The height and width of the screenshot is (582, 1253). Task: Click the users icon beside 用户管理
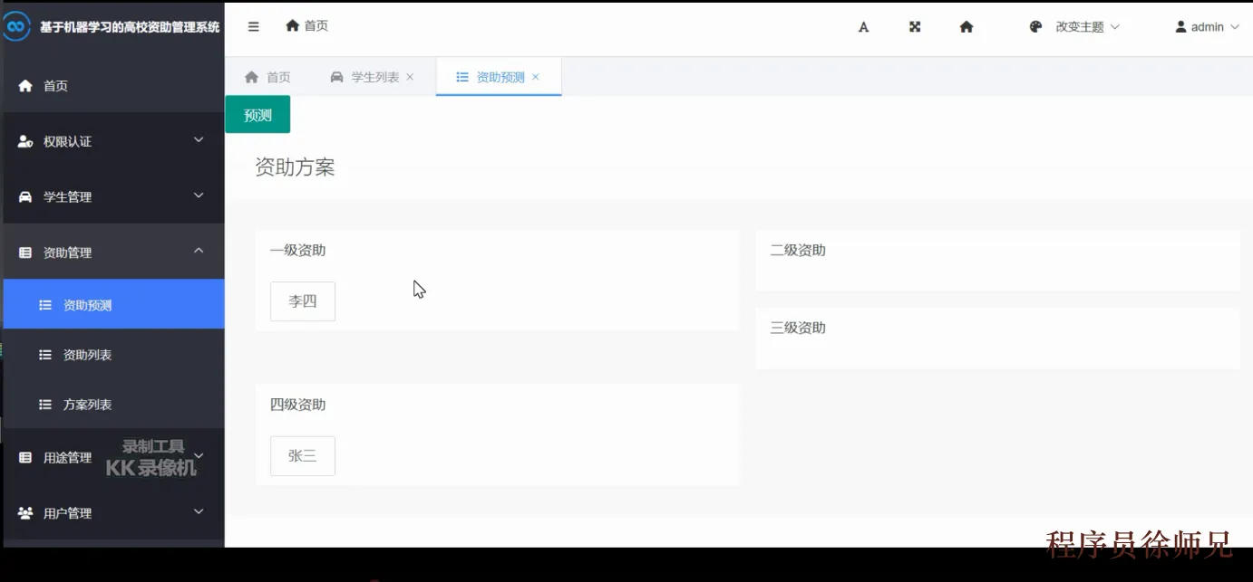(x=25, y=513)
